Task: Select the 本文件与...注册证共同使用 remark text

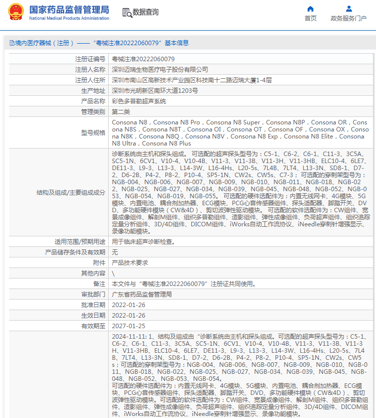Action: pyautogui.click(x=184, y=284)
